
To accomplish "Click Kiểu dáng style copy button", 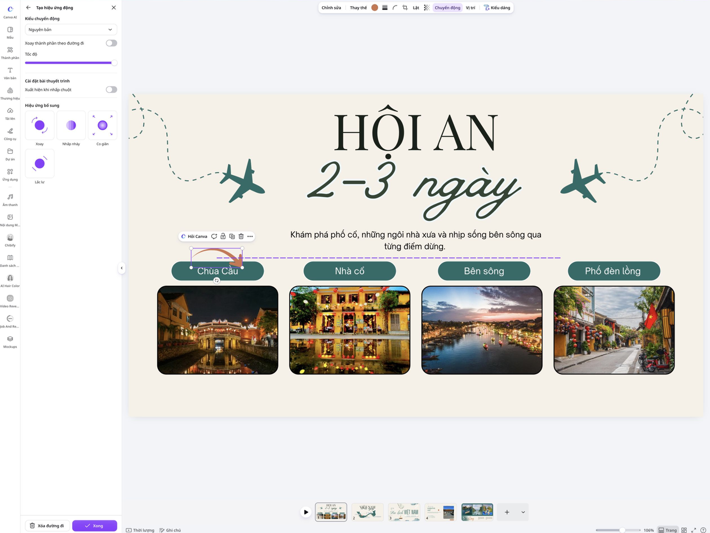I will [497, 8].
